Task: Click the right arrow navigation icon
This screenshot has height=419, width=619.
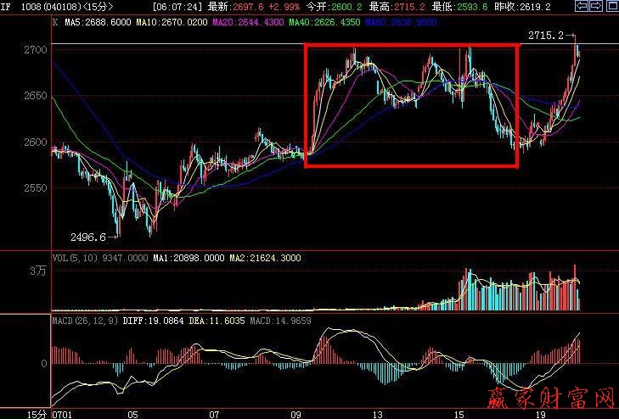Action: click(594, 6)
